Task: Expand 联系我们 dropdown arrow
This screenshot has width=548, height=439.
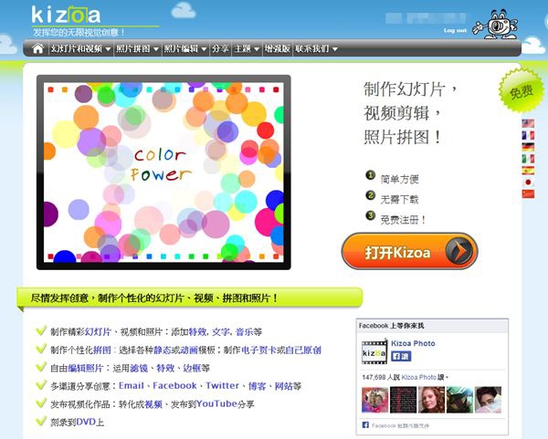Action: tap(335, 49)
